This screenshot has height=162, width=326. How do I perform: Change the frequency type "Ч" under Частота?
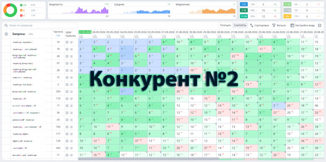tap(58, 36)
